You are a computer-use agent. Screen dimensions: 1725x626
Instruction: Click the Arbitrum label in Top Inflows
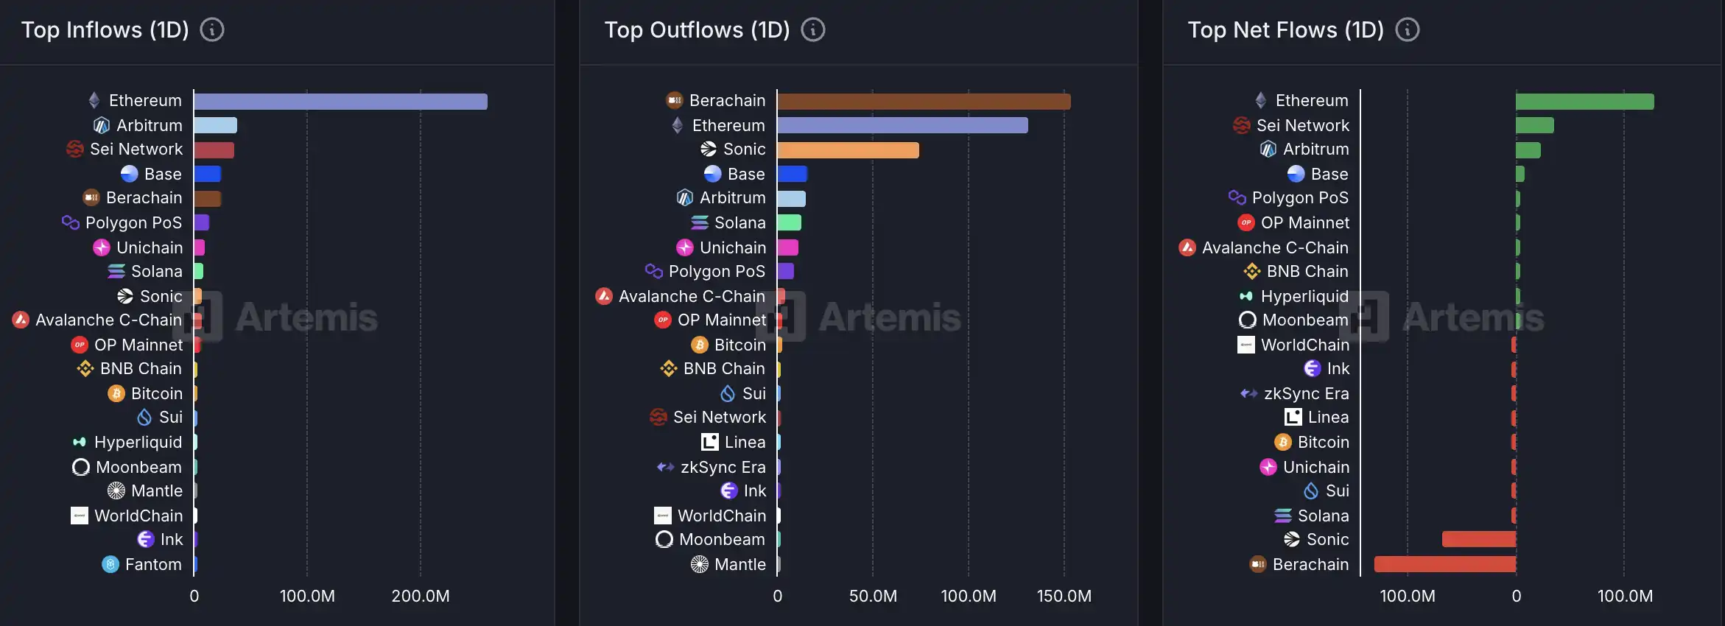tap(150, 125)
